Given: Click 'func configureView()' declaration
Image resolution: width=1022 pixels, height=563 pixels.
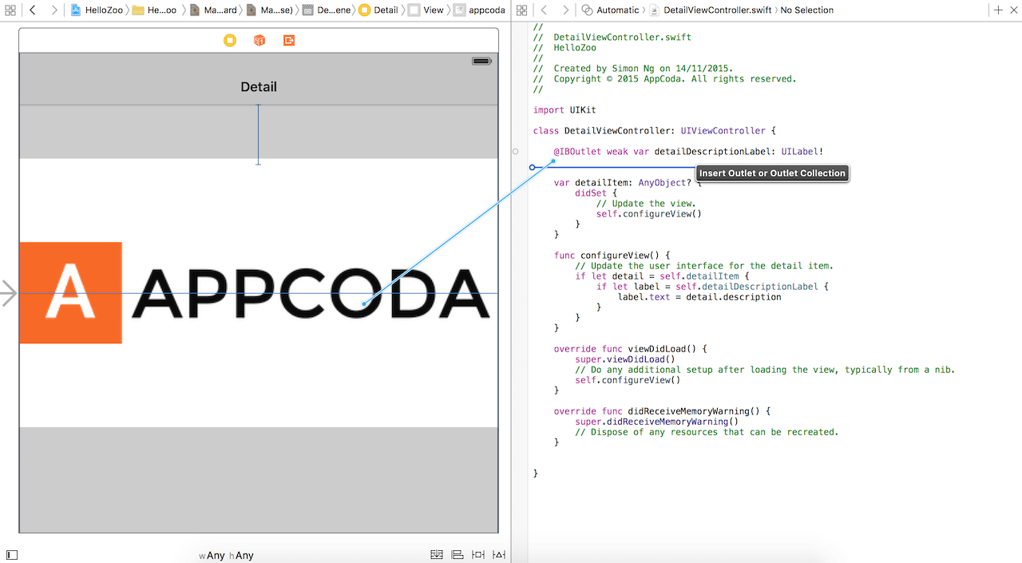Looking at the screenshot, I should [x=612, y=256].
